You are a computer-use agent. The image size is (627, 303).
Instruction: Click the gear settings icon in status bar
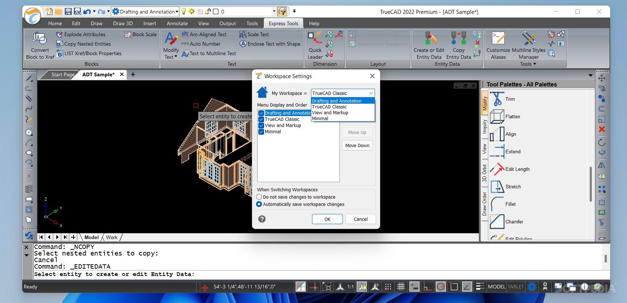(532, 287)
